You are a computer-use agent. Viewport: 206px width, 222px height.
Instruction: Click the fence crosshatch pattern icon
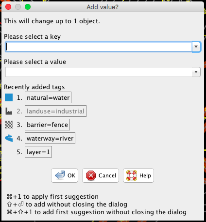click(9, 125)
